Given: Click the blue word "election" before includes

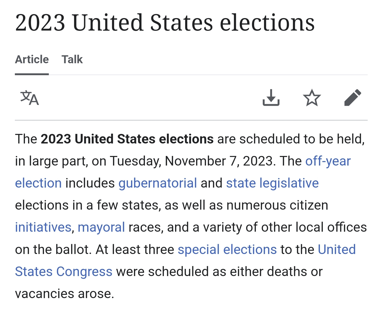Looking at the screenshot, I should click(38, 183).
